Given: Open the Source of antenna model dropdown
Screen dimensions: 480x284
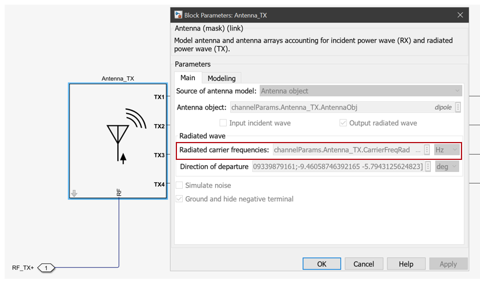Looking at the screenshot, I should (x=361, y=91).
